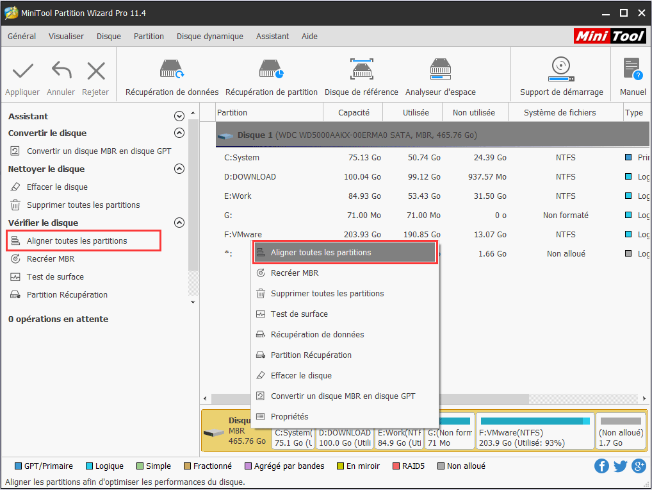
Task: Sort by Partition column header
Action: pos(269,112)
